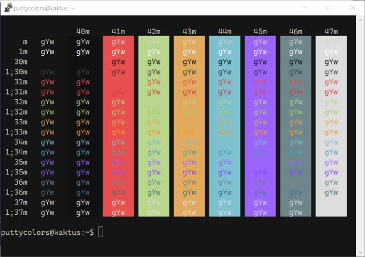Image resolution: width=365 pixels, height=257 pixels.
Task: Click the purple 45m background color column
Action: pyautogui.click(x=260, y=127)
